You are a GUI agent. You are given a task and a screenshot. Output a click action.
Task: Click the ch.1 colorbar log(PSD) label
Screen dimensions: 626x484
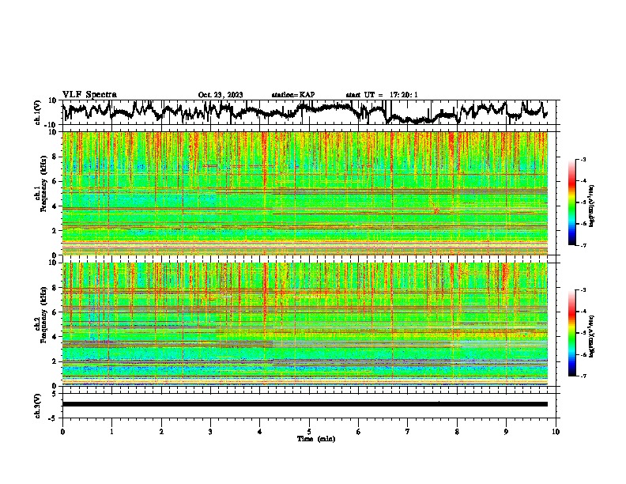592,206
